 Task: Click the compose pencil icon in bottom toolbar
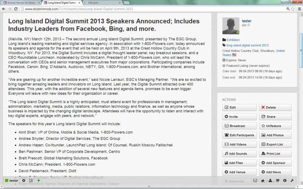point(31,181)
